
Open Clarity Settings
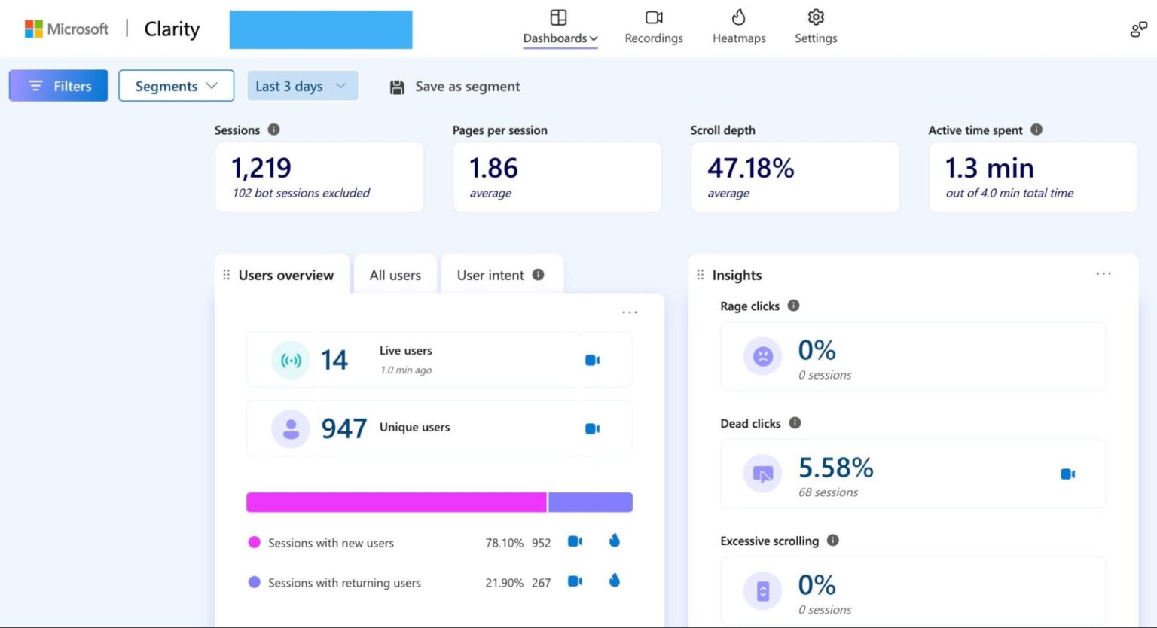815,27
